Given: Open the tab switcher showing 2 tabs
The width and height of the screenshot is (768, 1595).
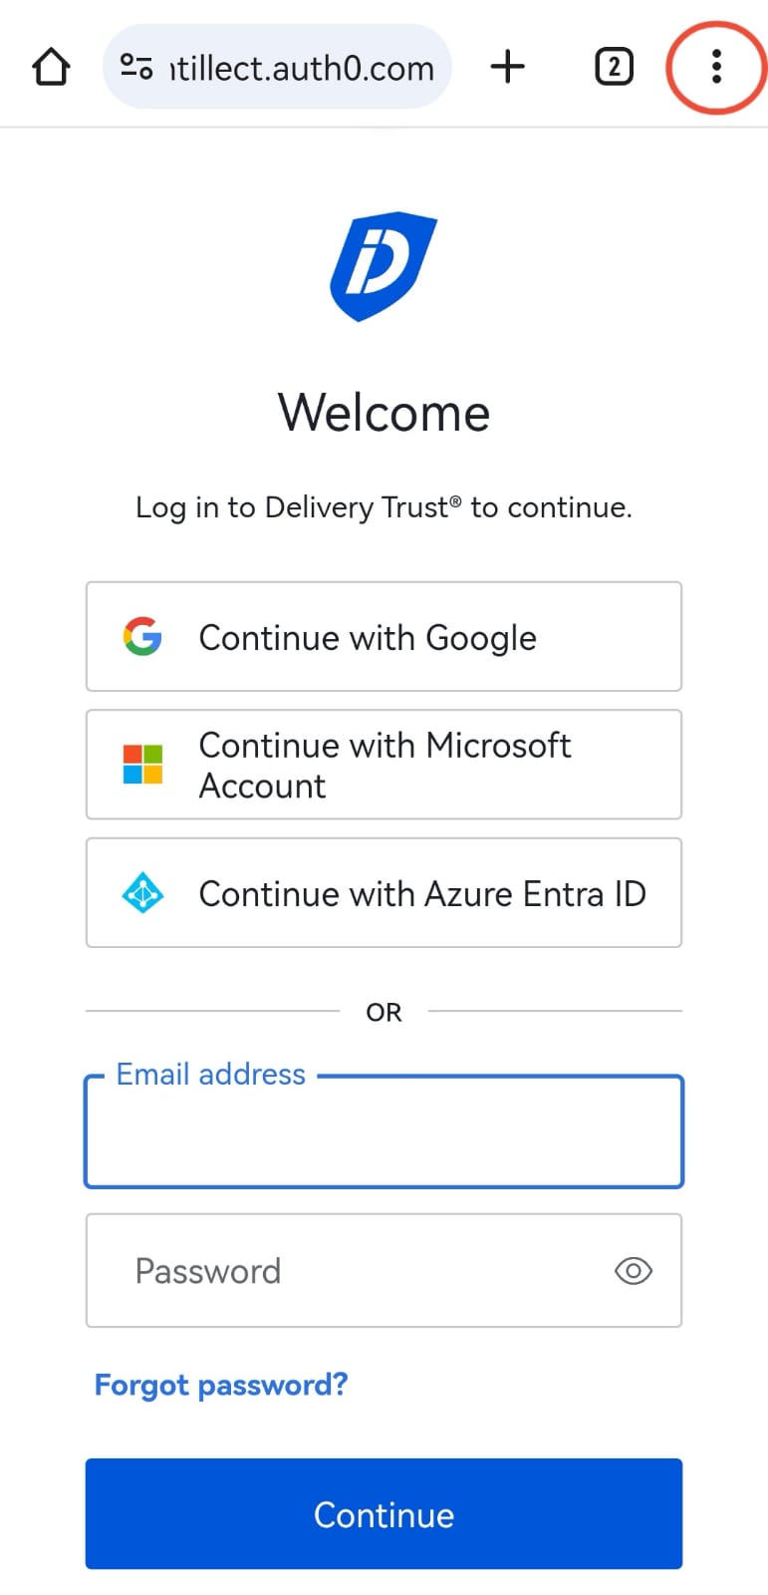Looking at the screenshot, I should (614, 67).
